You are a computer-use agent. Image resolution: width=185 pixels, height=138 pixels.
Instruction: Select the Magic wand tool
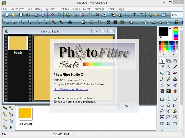169,67
